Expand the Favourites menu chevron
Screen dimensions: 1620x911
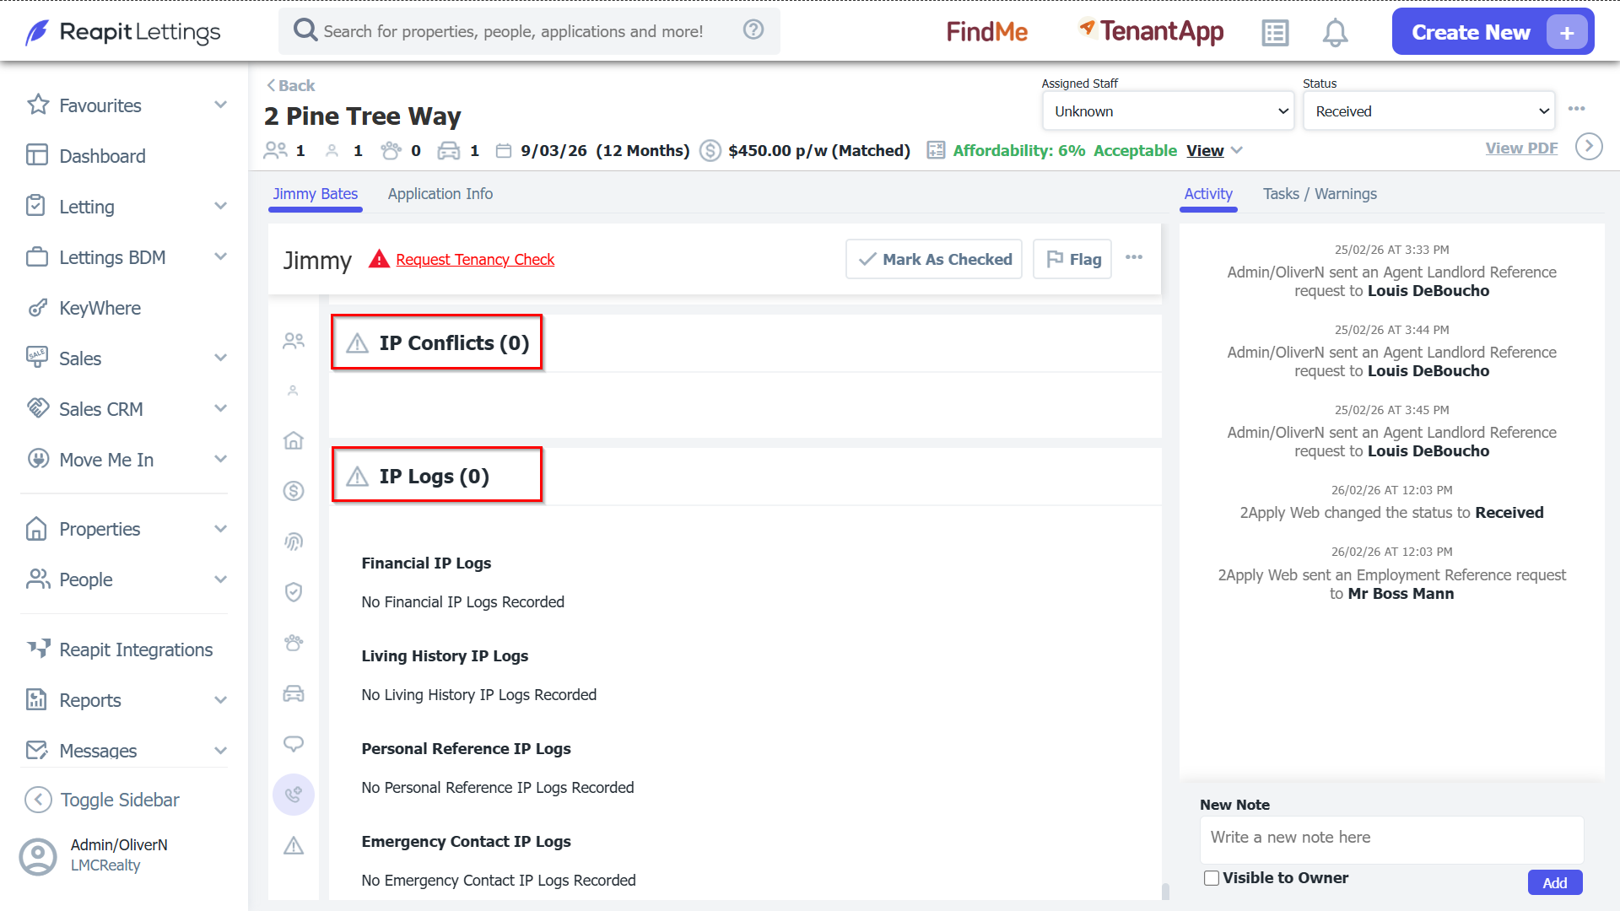pyautogui.click(x=221, y=105)
